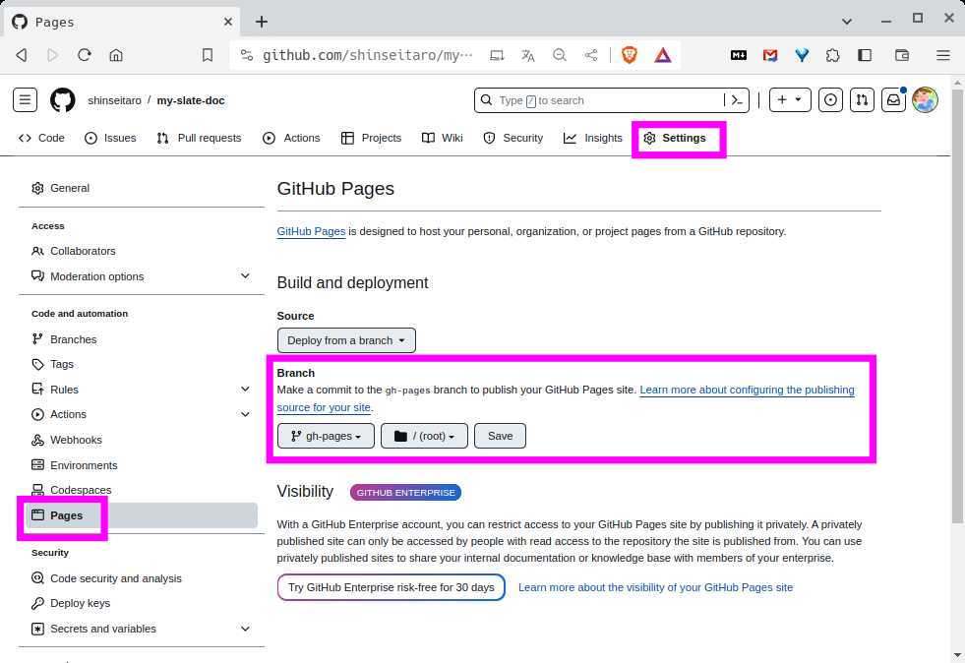965x663 pixels.
Task: Expand the Moderation options section
Action: click(x=245, y=275)
